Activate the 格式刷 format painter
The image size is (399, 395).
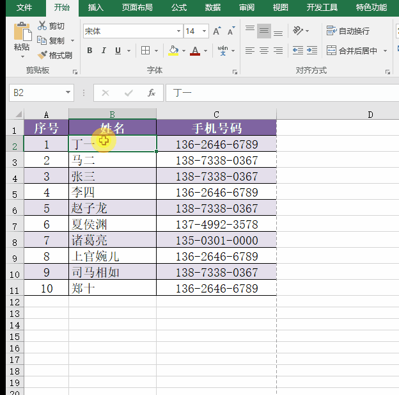pyautogui.click(x=55, y=55)
